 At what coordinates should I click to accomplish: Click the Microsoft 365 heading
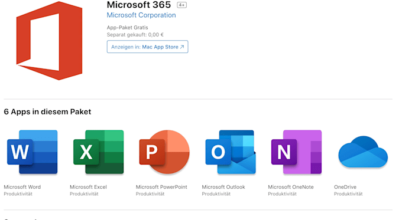[x=139, y=5]
